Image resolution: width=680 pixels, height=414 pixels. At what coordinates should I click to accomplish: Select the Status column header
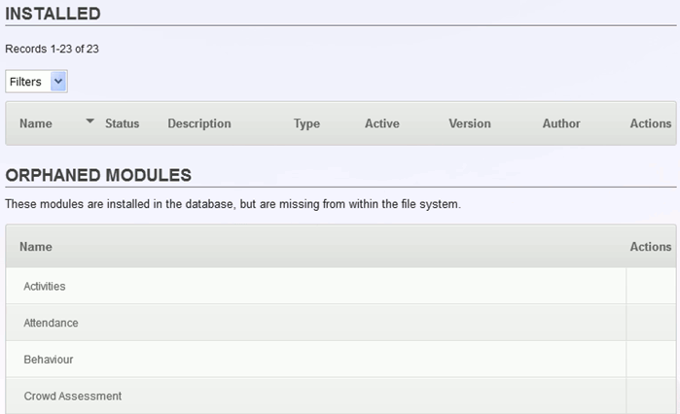[123, 123]
